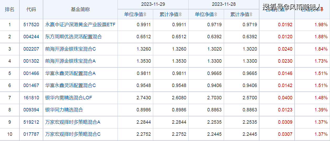Click the 排名 column header

pos(10,9)
